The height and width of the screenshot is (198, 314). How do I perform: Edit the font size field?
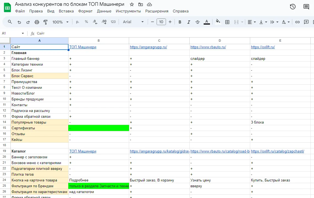pos(161,22)
